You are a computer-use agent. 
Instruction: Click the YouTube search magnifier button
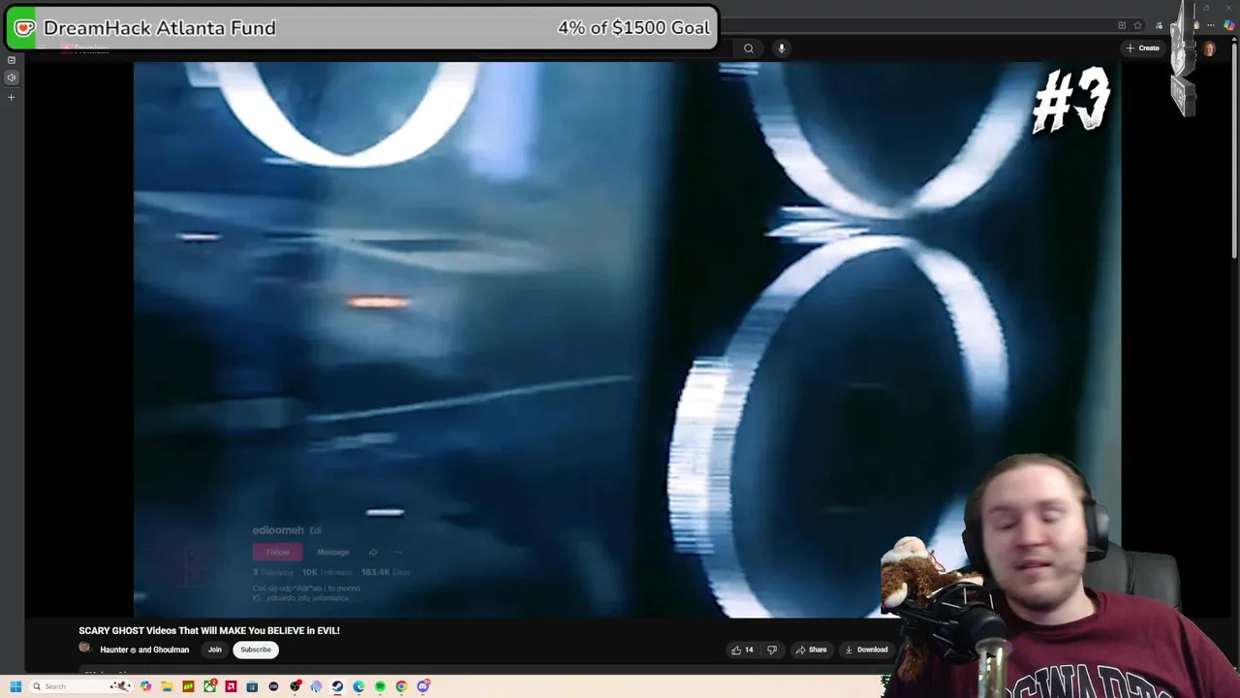point(748,48)
